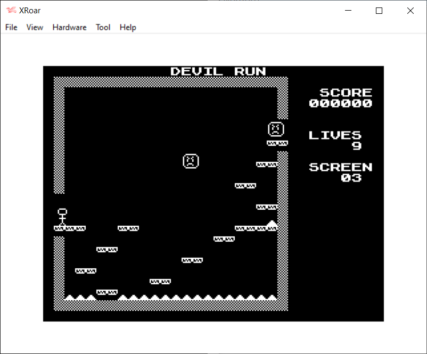Click the lone spike on the right ledge

coord(272,224)
